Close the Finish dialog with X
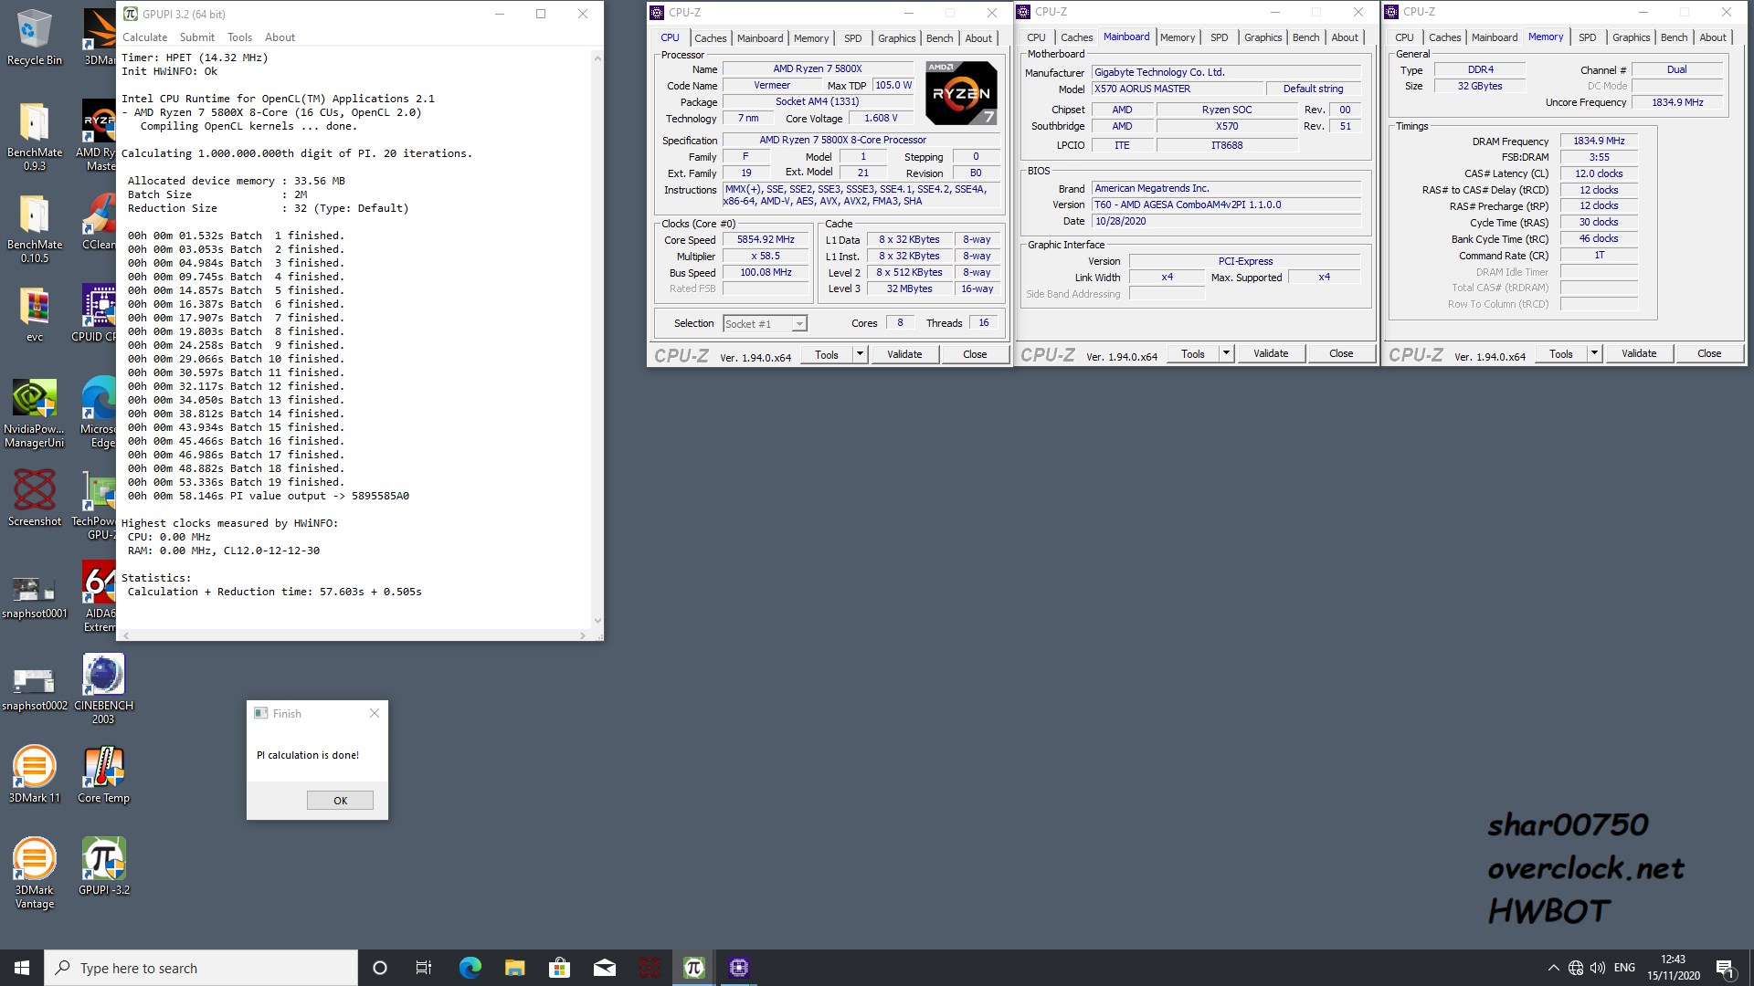Image resolution: width=1754 pixels, height=986 pixels. tap(374, 713)
